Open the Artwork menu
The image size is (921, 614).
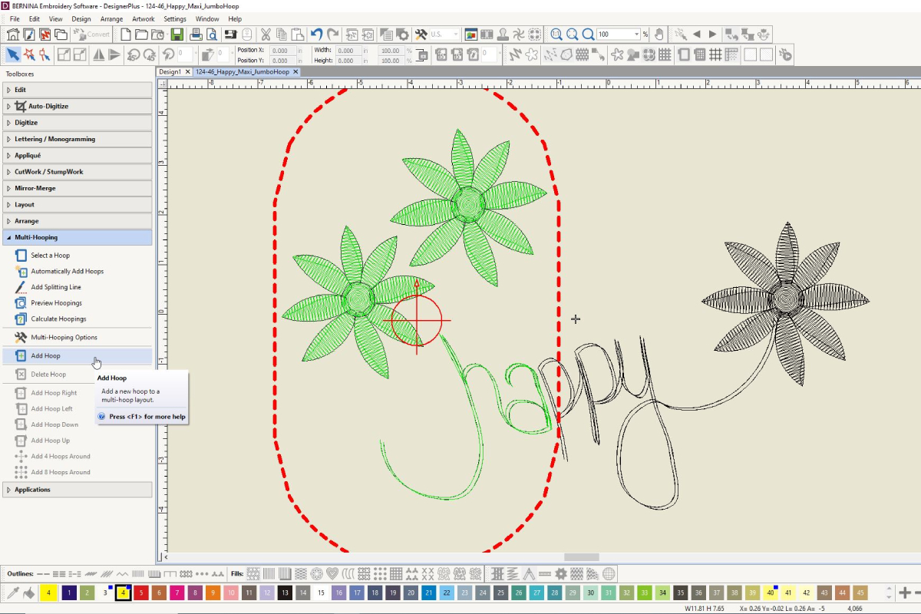tap(144, 18)
